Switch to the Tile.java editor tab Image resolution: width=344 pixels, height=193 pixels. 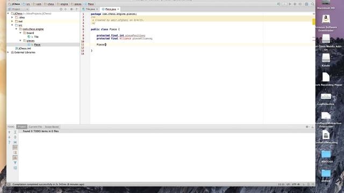tap(90, 9)
